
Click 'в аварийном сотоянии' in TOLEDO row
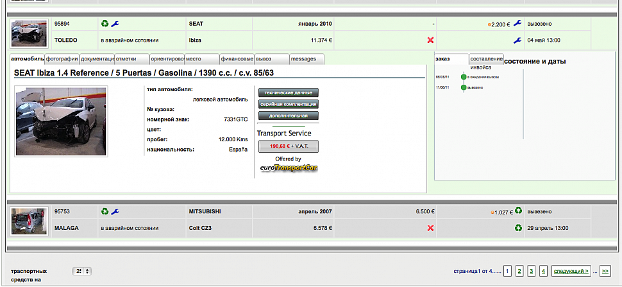[x=130, y=40]
